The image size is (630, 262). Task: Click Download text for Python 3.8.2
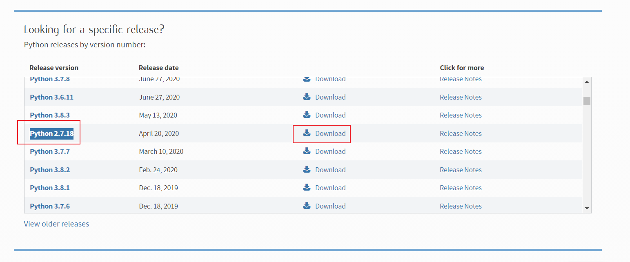(330, 170)
